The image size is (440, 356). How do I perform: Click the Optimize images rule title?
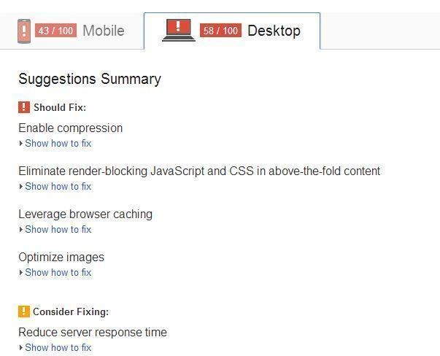tap(61, 258)
